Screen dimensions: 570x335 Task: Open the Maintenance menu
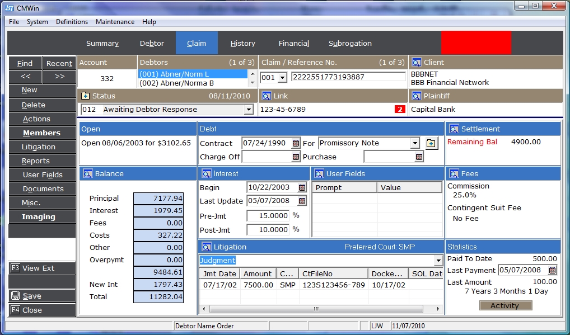115,22
